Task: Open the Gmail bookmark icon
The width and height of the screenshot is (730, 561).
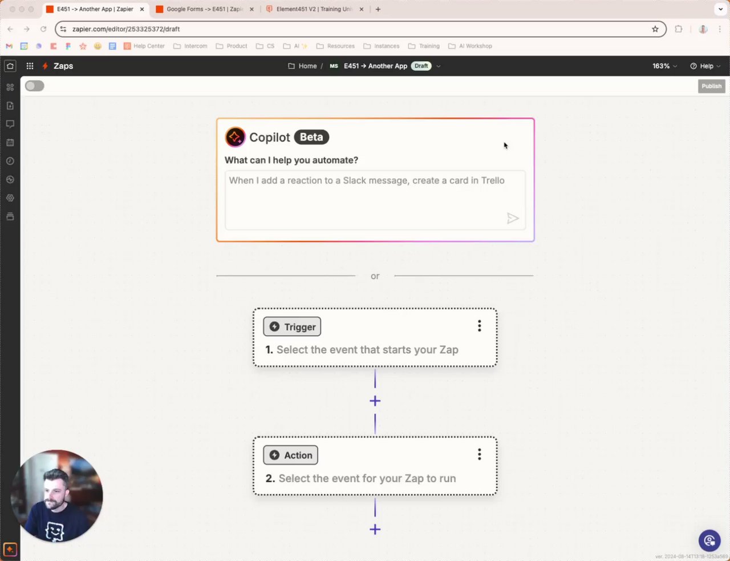Action: (9, 46)
